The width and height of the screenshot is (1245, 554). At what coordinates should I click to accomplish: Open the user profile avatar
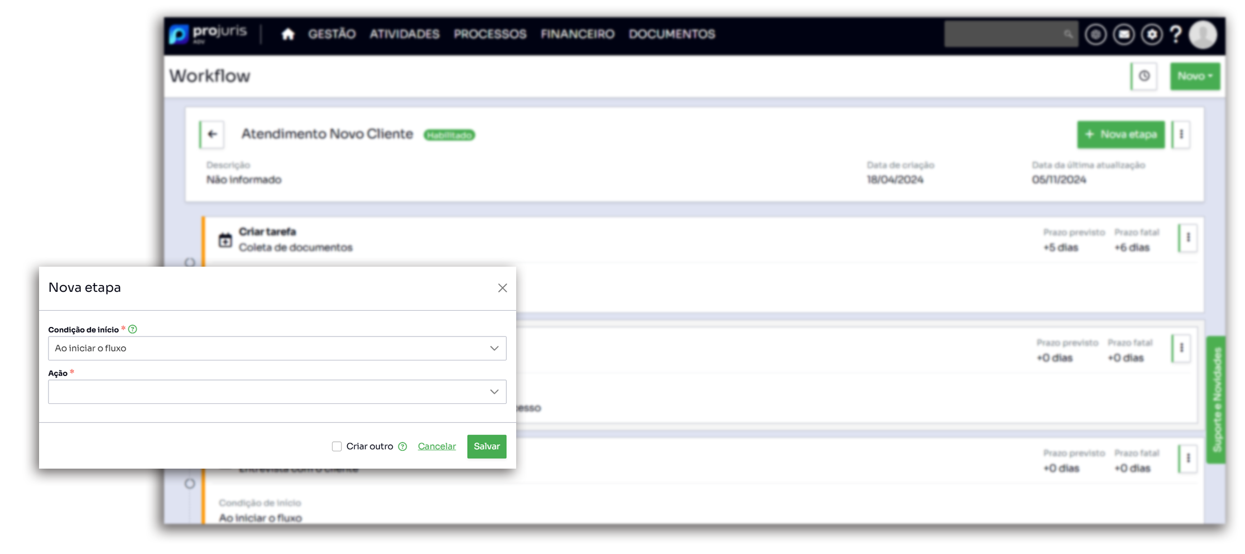[x=1203, y=35]
